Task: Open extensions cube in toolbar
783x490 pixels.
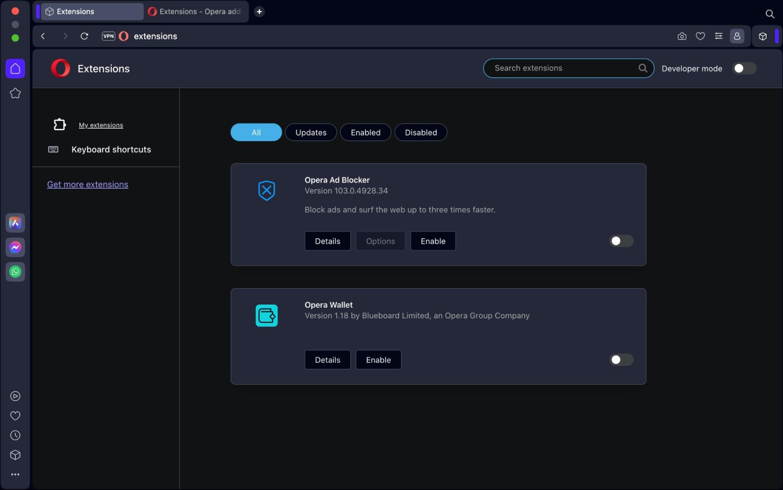Action: [x=763, y=36]
